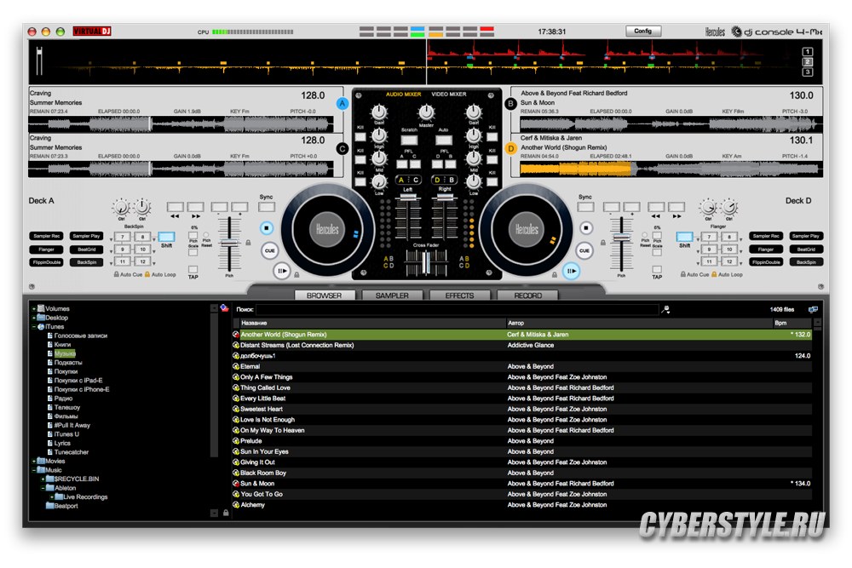The height and width of the screenshot is (568, 852).
Task: Click the Master volume knob
Action: 426,112
